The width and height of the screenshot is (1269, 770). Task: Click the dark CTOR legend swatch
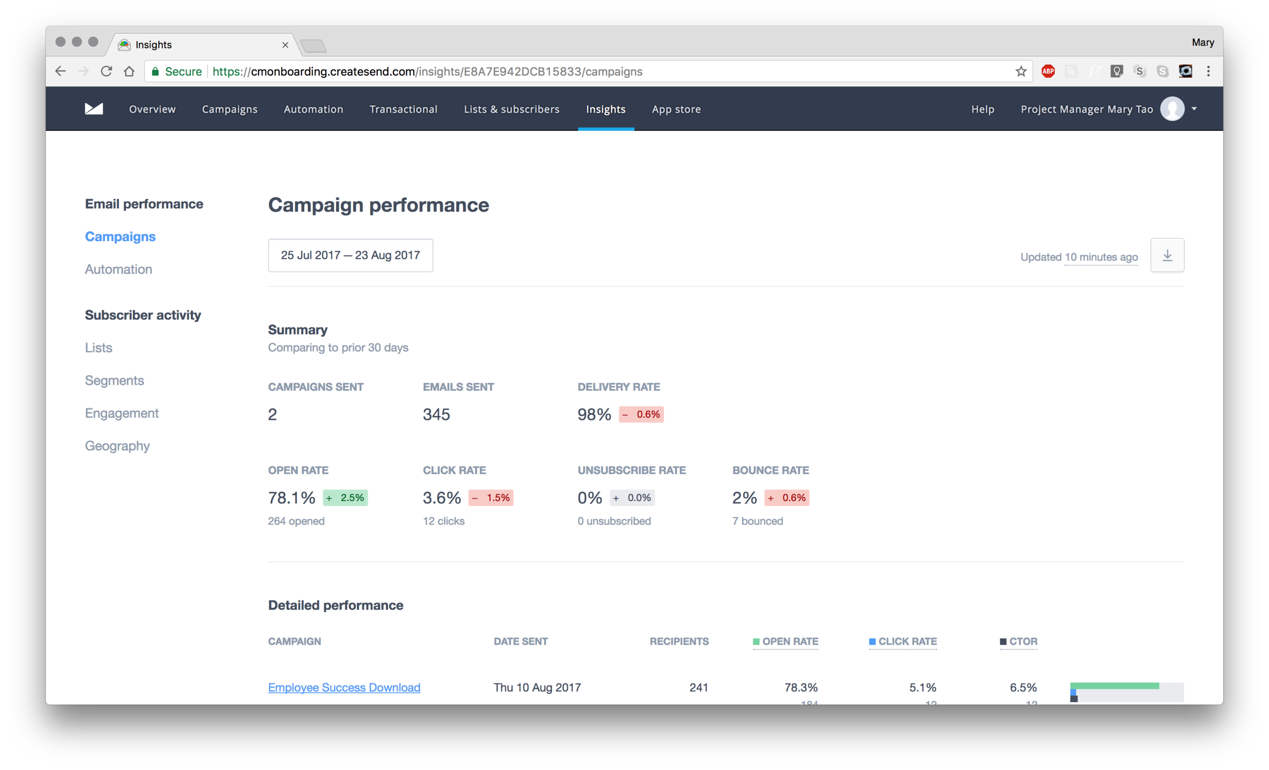tap(1003, 642)
